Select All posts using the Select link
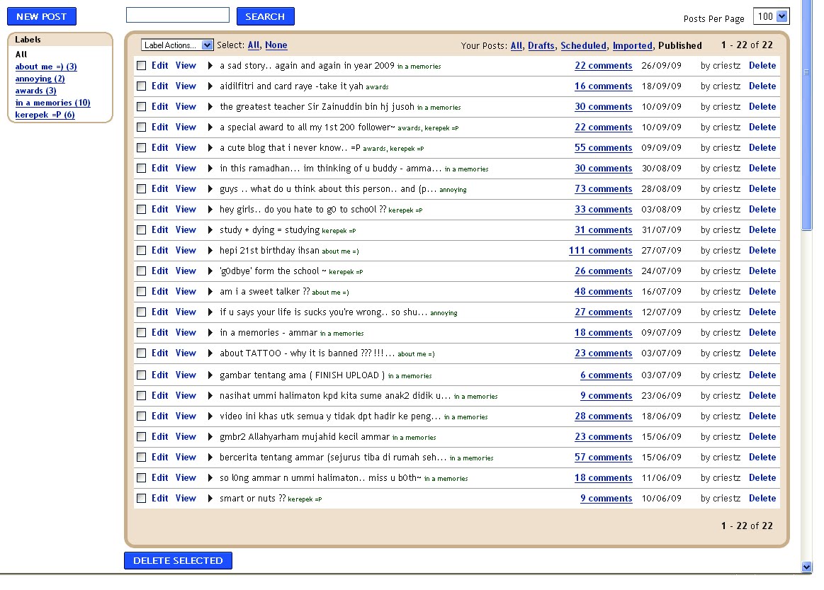Image resolution: width=824 pixels, height=590 pixels. tap(254, 45)
